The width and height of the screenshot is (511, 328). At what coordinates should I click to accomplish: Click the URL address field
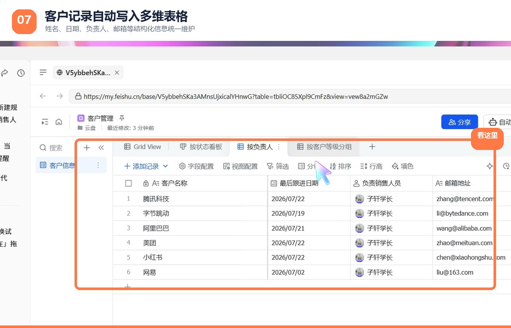click(290, 96)
